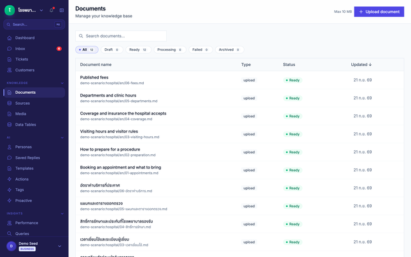Open the อัตราค่าบริการที่ประกาศ document
The height and width of the screenshot is (257, 411).
point(100,186)
